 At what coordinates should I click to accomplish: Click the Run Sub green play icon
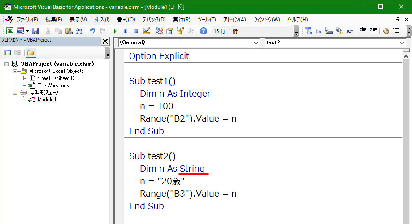(115, 31)
